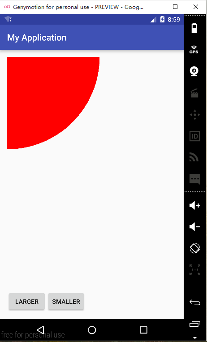Viewport: 207px width, 342px height.
Task: Open the SMS message widget
Action: click(x=195, y=179)
